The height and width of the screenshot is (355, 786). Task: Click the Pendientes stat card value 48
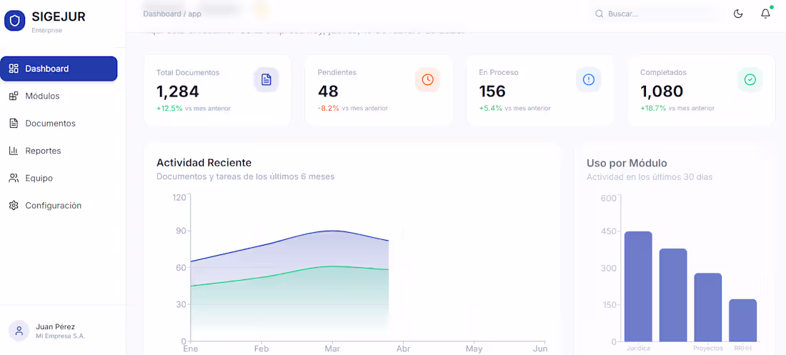point(328,91)
